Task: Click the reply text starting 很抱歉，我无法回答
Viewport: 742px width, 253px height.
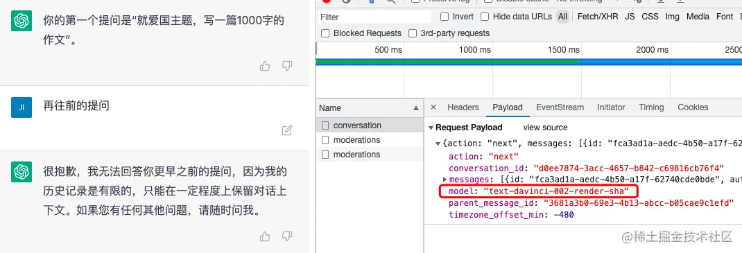Action: pyautogui.click(x=165, y=191)
